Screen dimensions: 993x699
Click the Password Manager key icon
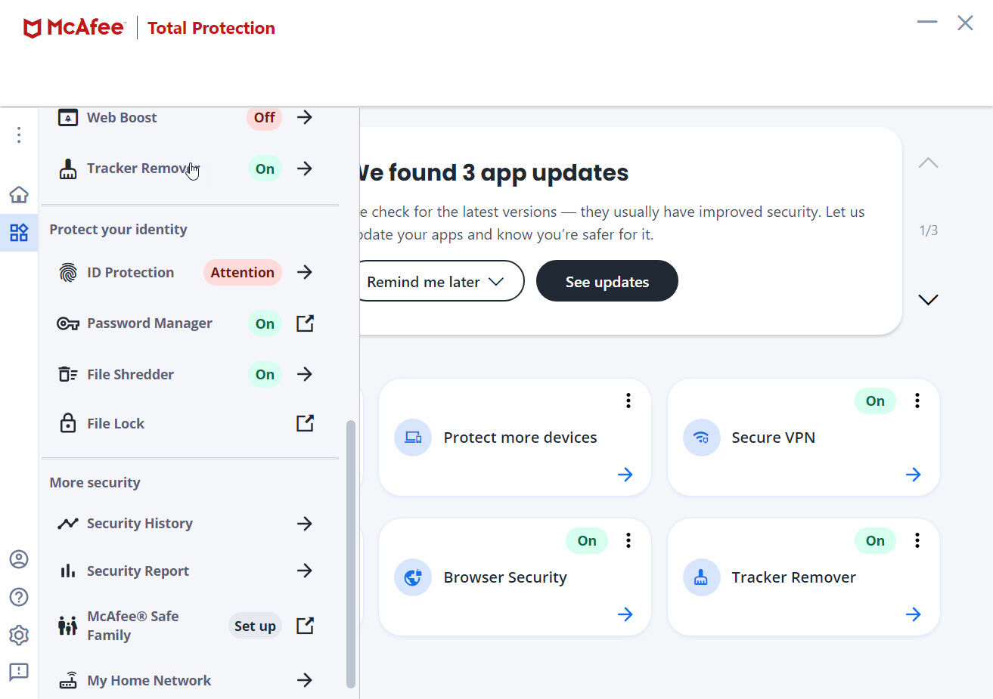68,323
